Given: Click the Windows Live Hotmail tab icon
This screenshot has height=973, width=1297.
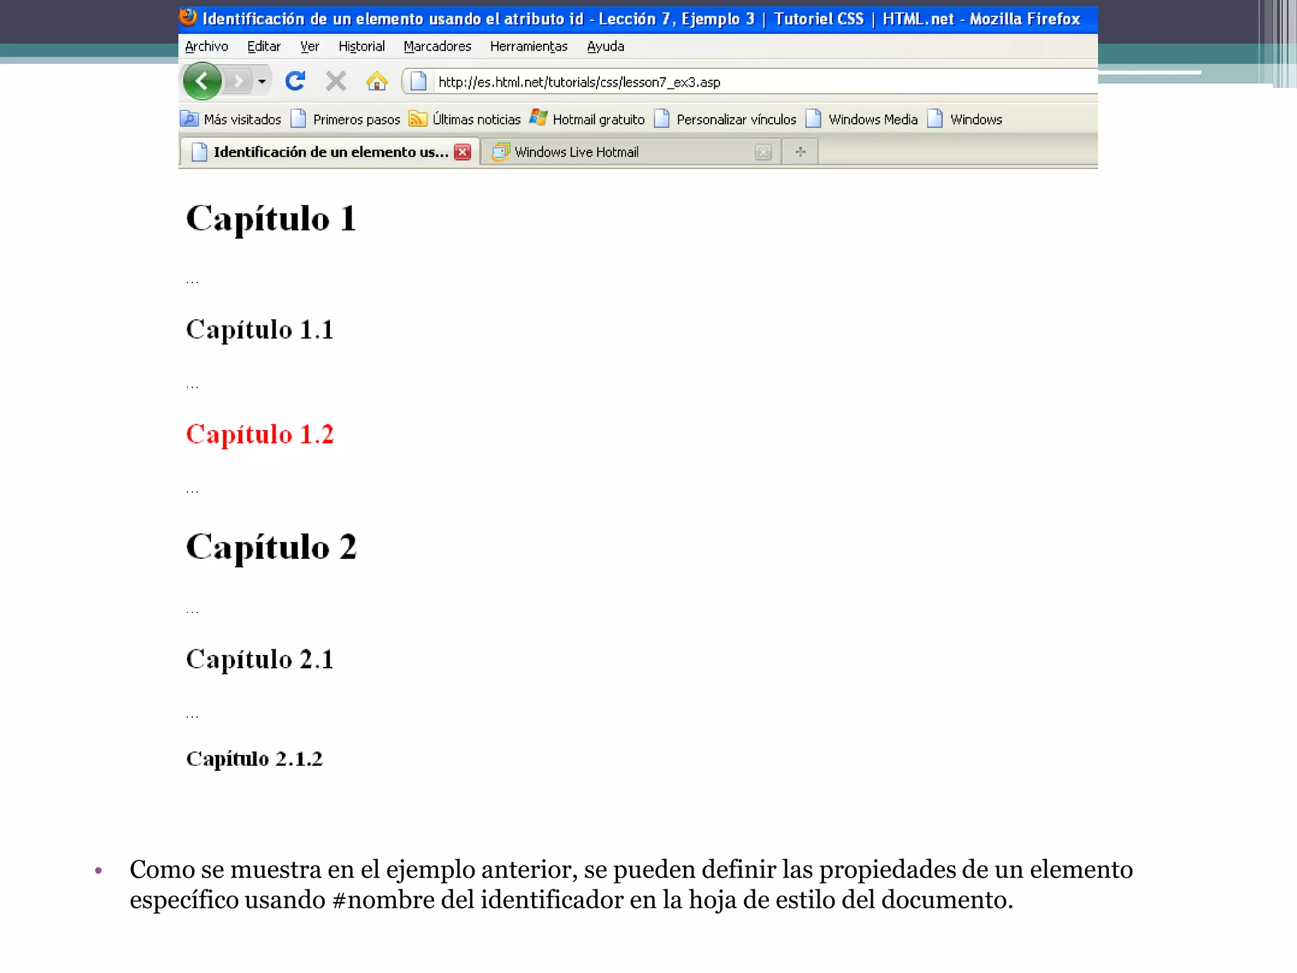Looking at the screenshot, I should click(500, 152).
